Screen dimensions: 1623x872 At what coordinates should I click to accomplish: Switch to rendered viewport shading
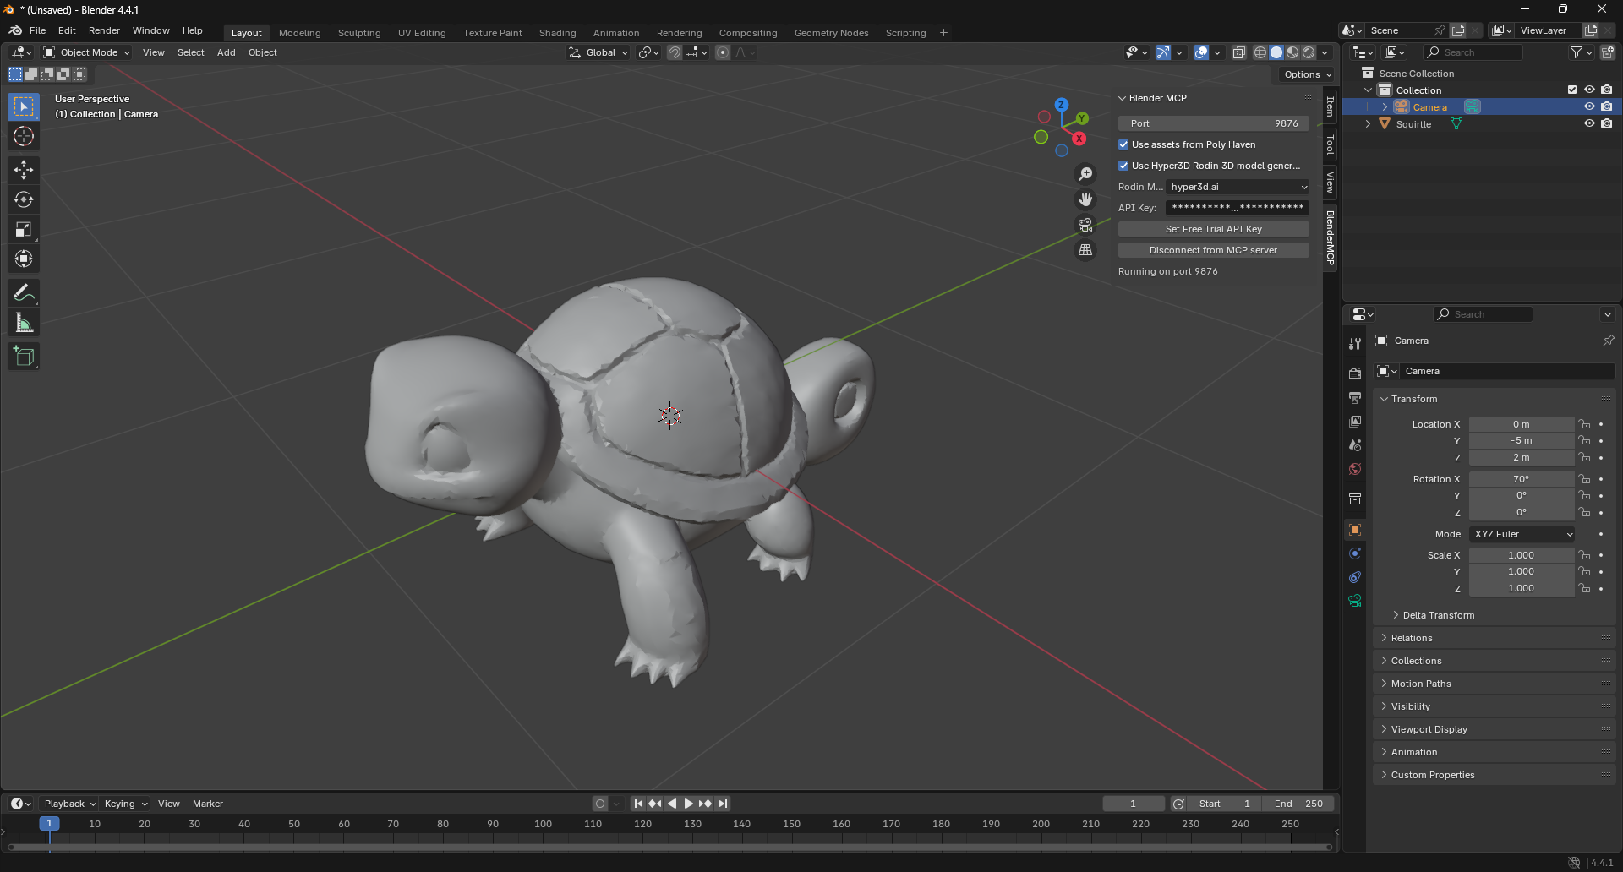pyautogui.click(x=1309, y=52)
